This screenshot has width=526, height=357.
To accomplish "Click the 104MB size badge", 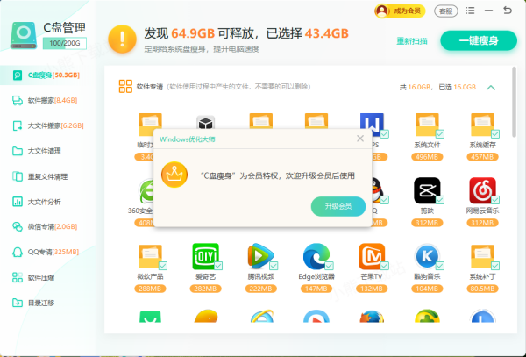I will (427, 289).
